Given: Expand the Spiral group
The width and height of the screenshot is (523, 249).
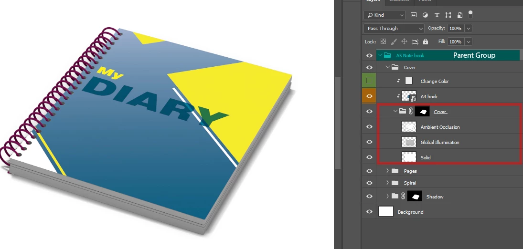Looking at the screenshot, I should click(387, 183).
